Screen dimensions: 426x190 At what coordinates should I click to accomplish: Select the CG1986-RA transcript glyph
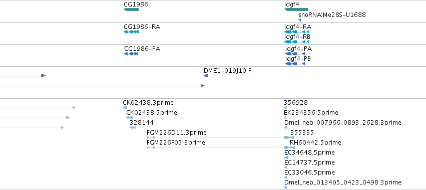(131, 32)
